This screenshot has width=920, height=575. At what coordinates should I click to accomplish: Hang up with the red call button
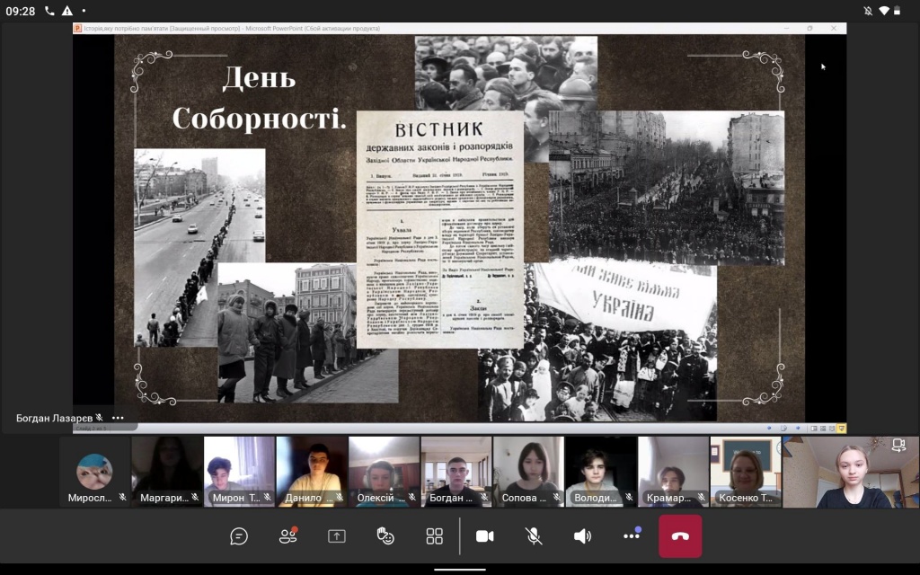pos(680,536)
